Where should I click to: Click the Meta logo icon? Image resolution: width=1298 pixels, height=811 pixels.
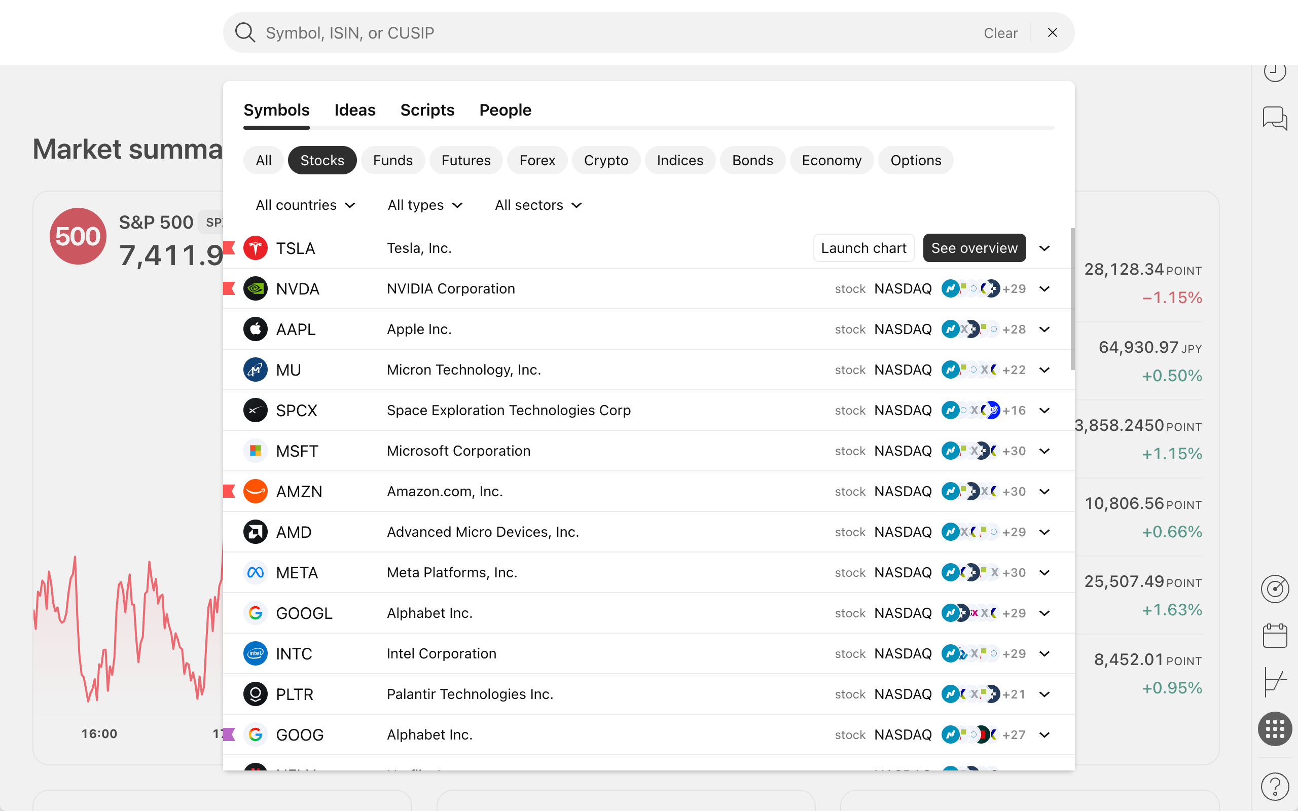click(256, 572)
